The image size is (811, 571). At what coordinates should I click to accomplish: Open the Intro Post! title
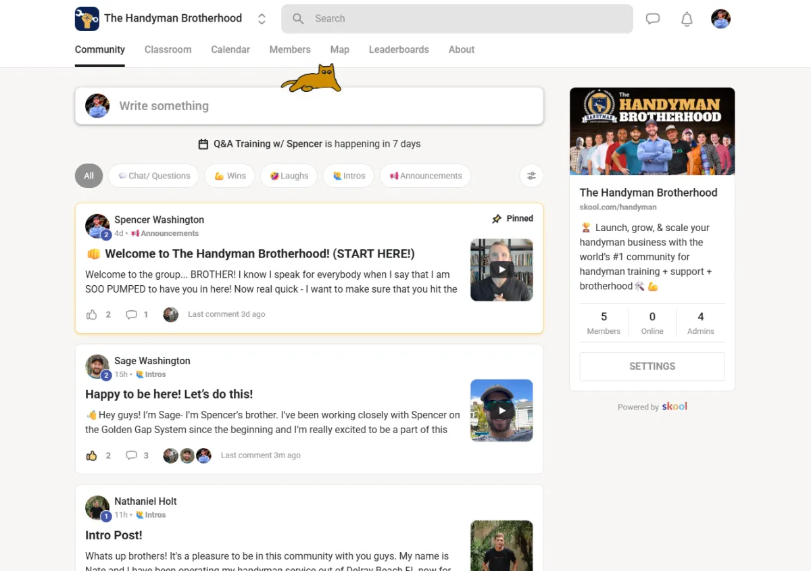click(114, 535)
